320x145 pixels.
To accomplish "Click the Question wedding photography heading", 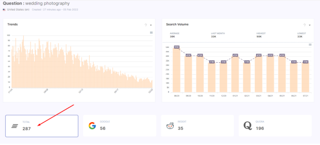I will coord(36,3).
